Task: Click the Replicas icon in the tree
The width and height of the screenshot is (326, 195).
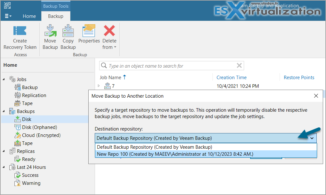Action: [x=12, y=151]
